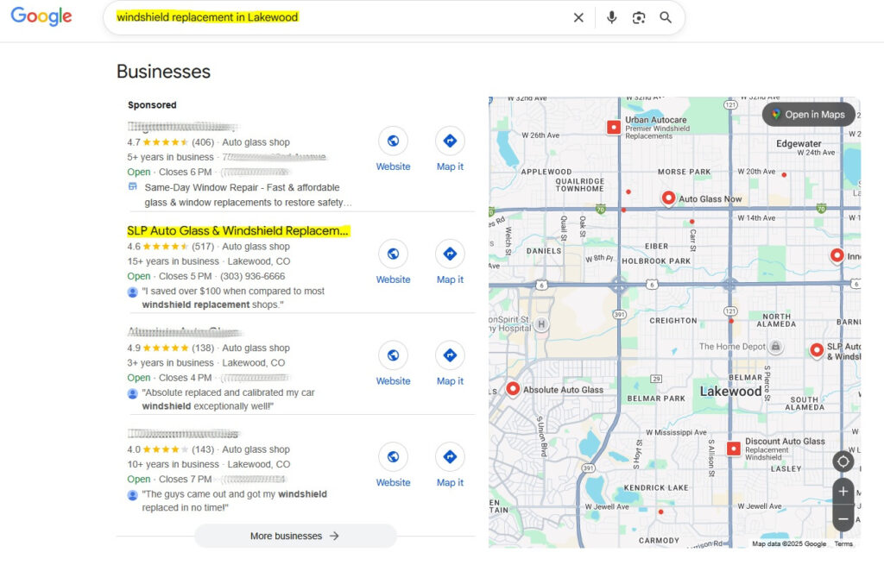Click the Google logo
Viewport: 884px width, 565px height.
click(x=41, y=16)
